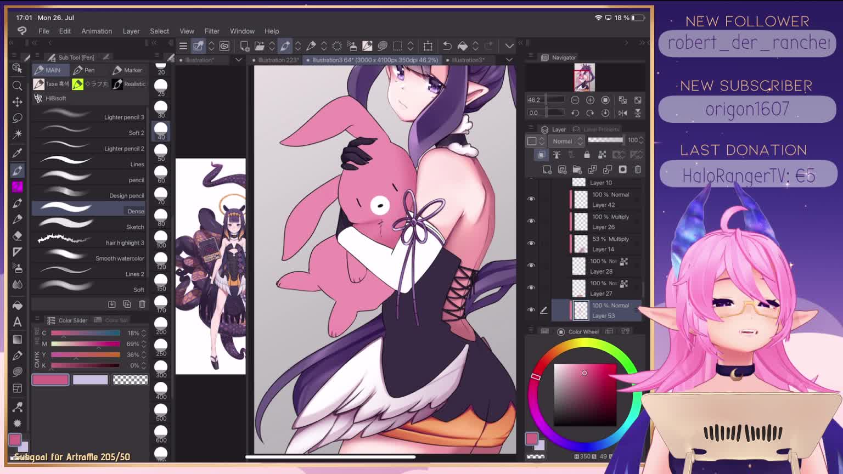Open the File menu
Image resolution: width=843 pixels, height=474 pixels.
[44, 31]
